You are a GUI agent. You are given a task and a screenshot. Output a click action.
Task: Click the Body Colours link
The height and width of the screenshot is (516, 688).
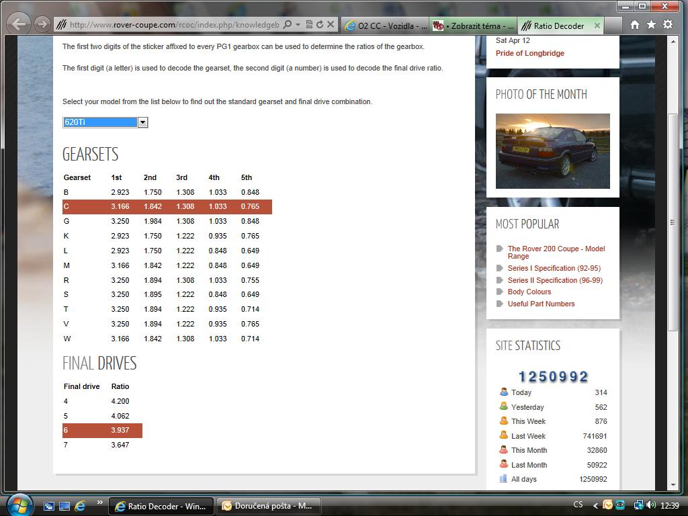[x=529, y=292]
